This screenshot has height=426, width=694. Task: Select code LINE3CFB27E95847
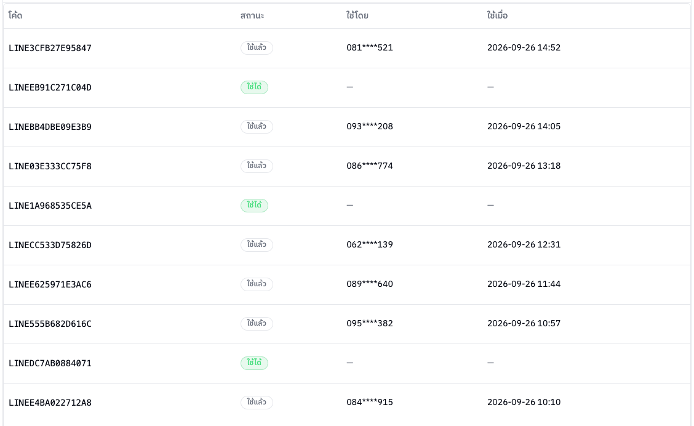tap(50, 48)
